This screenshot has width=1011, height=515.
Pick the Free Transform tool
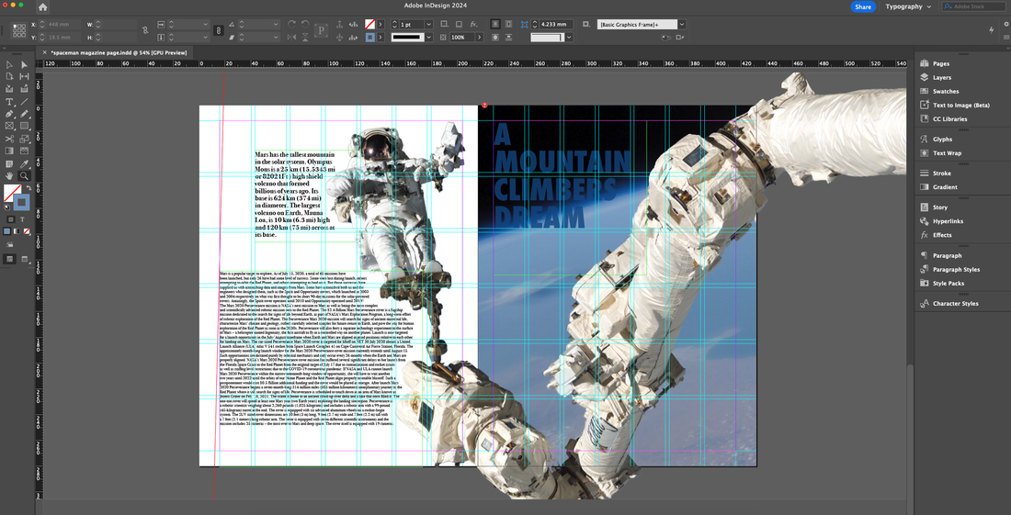[24, 139]
